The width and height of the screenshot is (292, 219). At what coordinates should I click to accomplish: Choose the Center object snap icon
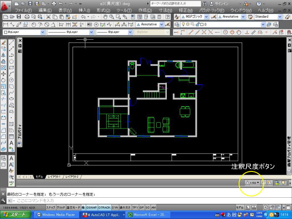click(225, 33)
